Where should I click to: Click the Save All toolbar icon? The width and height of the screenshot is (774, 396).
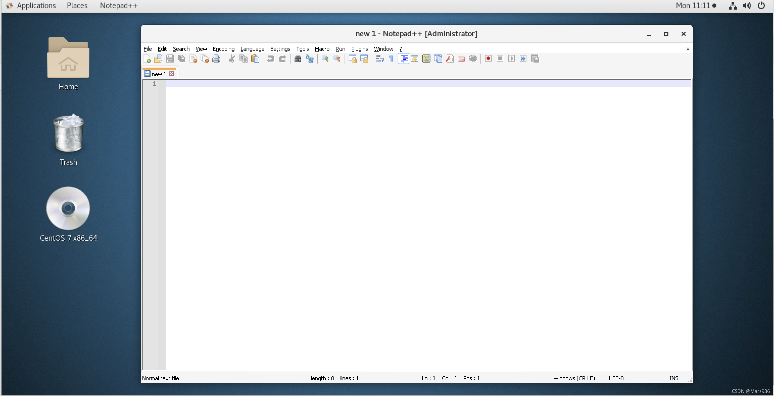pos(181,59)
